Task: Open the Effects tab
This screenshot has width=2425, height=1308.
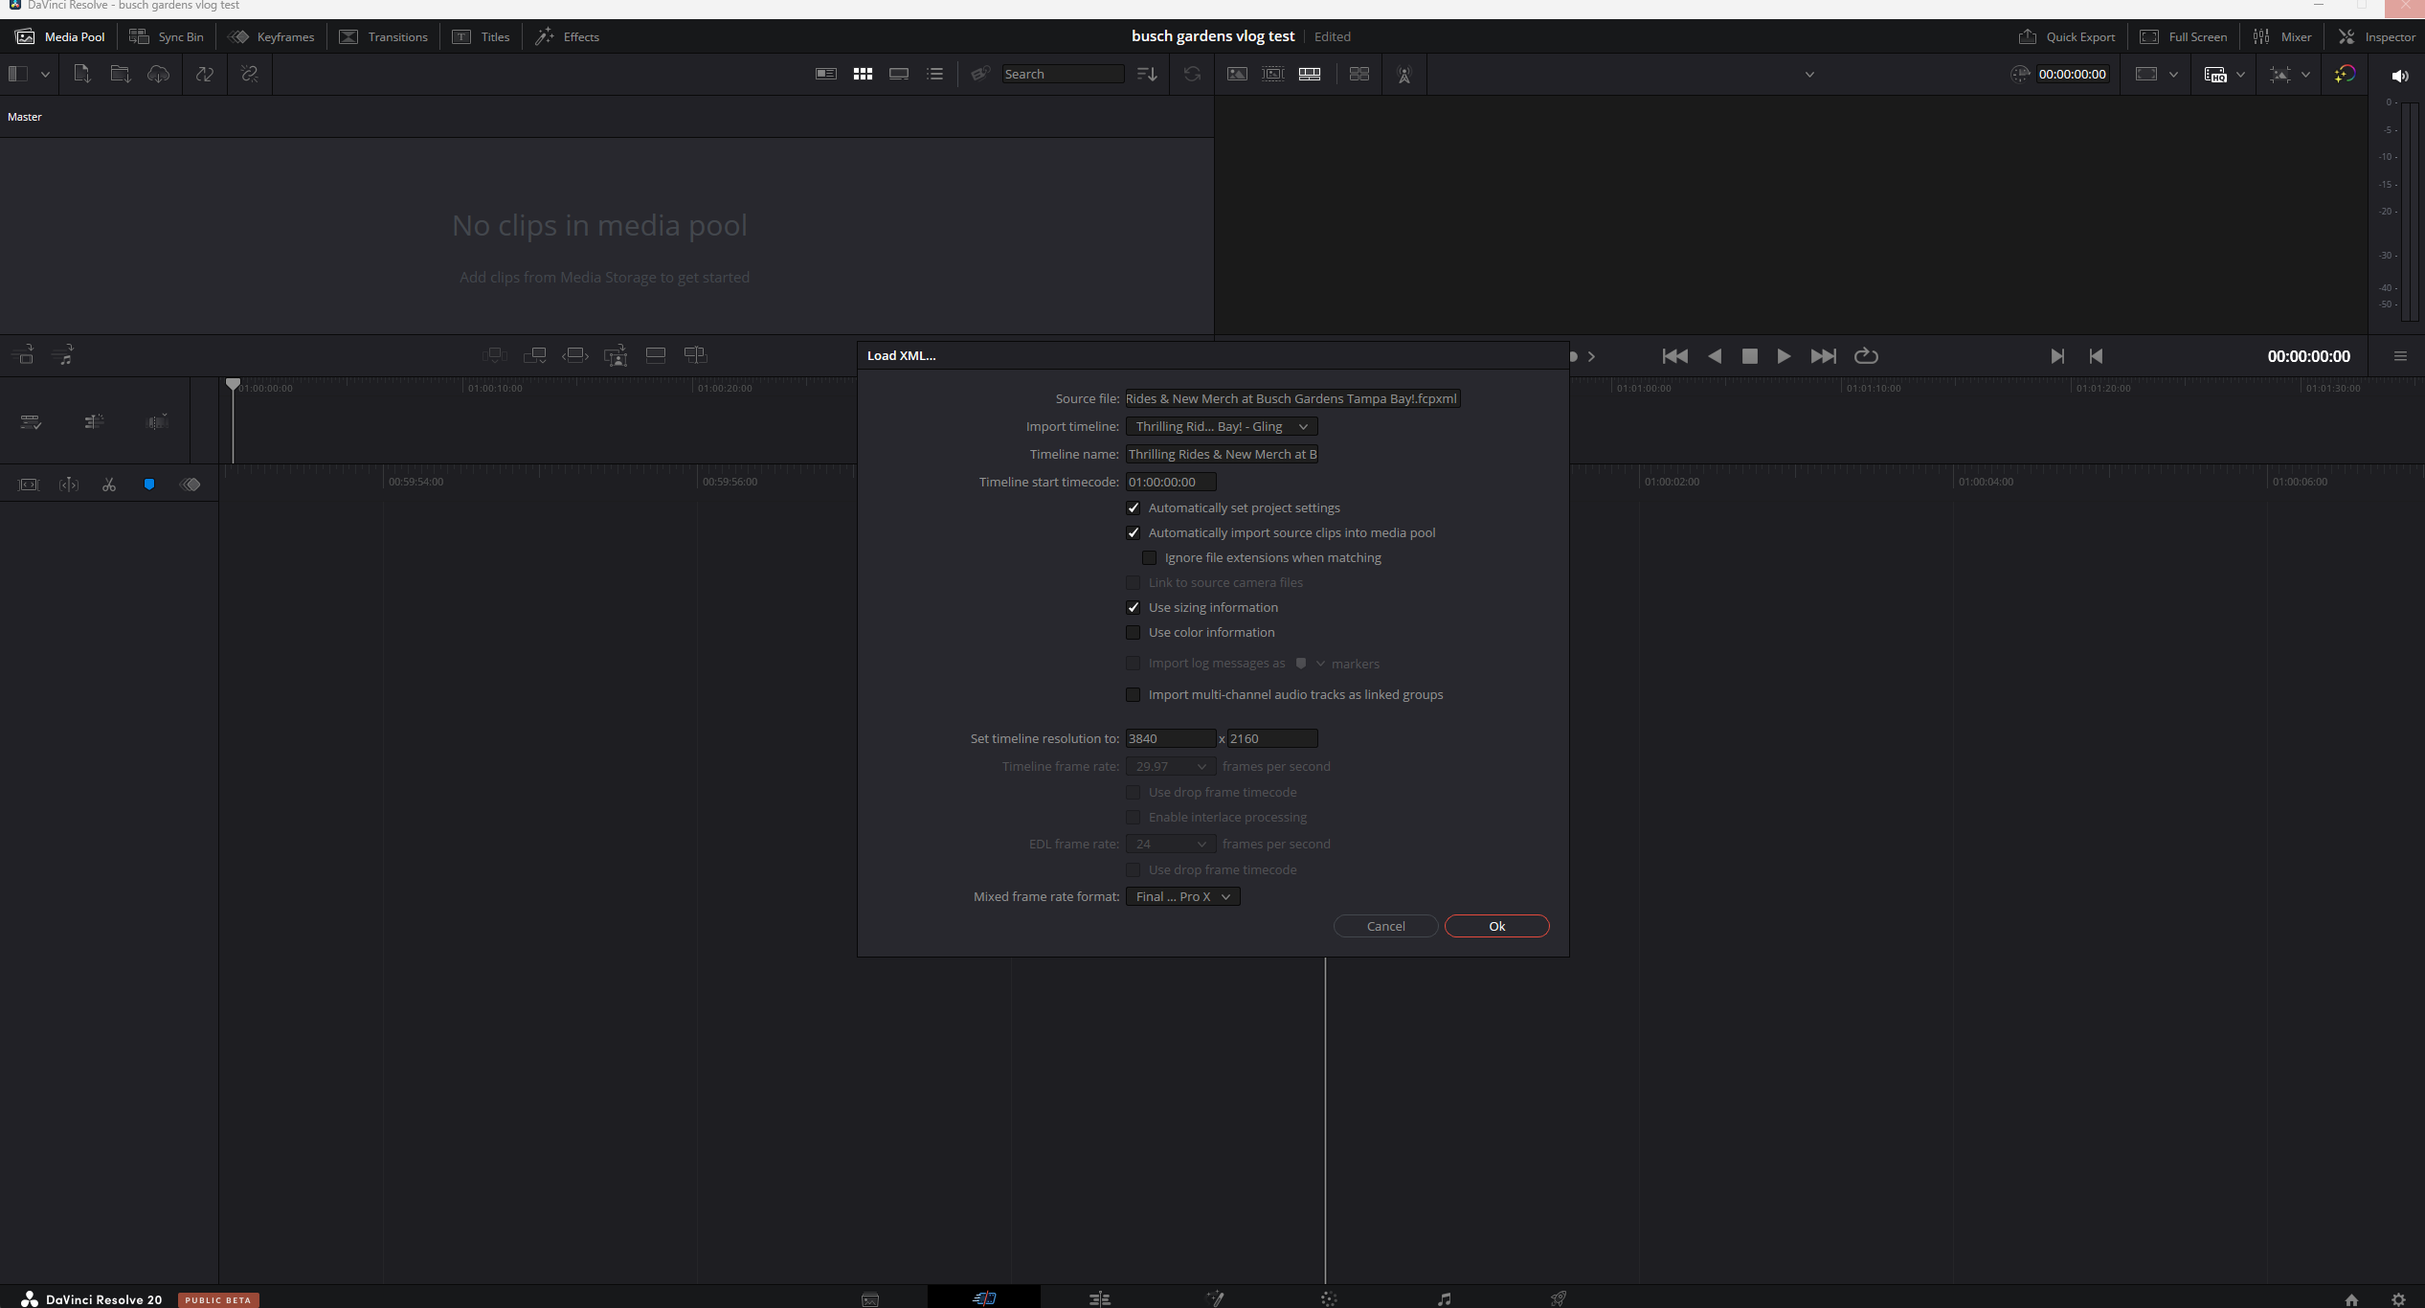Action: click(x=568, y=36)
